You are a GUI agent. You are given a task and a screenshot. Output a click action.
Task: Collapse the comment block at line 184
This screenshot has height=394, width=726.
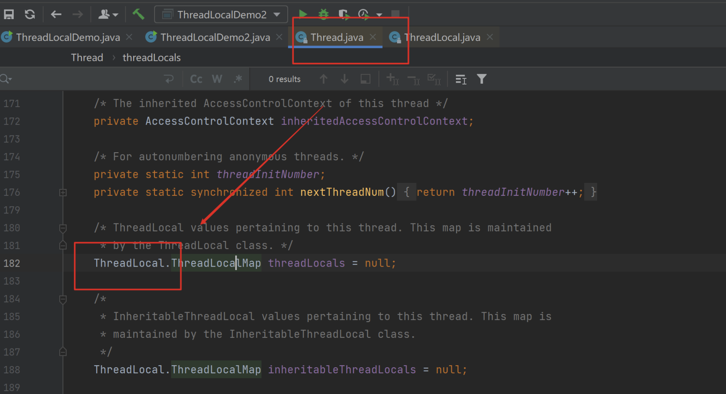(63, 299)
